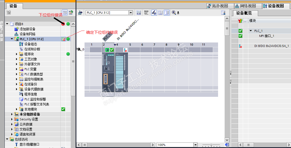Collapse the 项目8 project node

click(7, 24)
